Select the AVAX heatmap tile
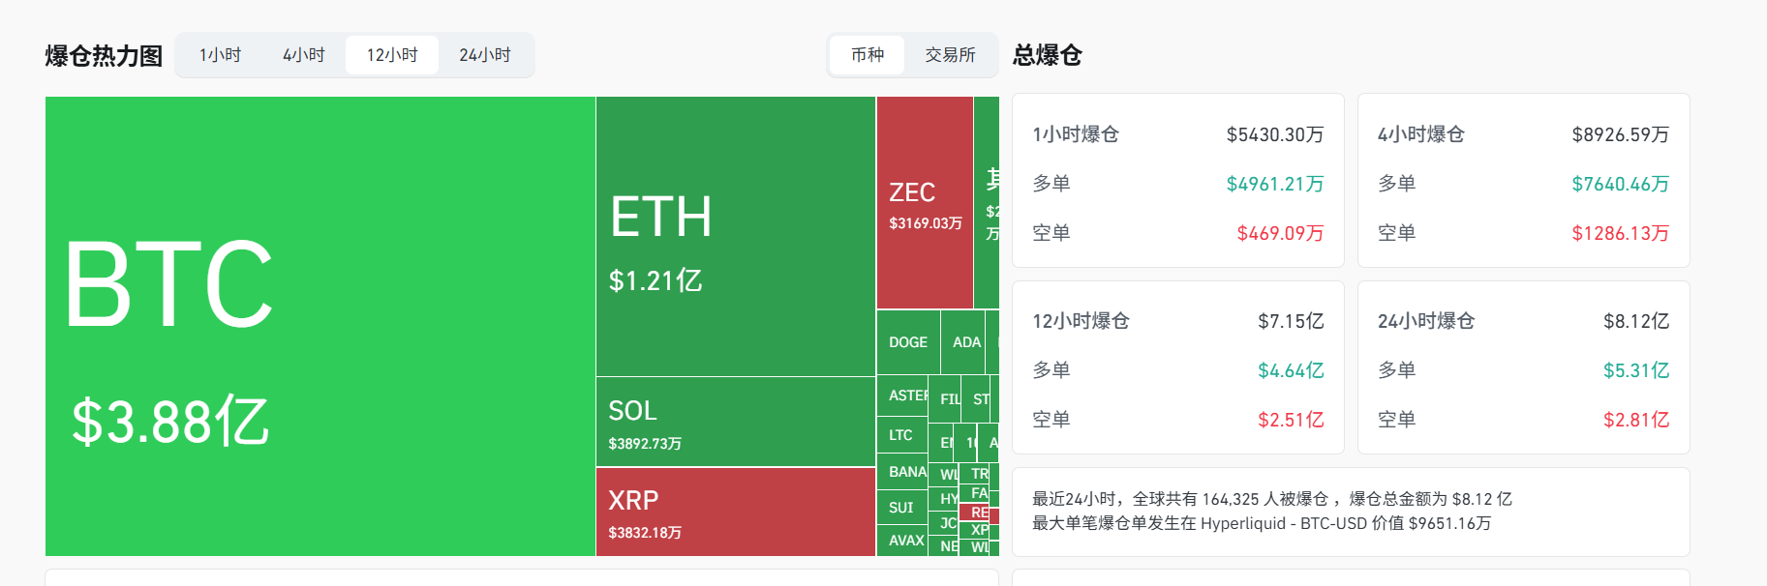This screenshot has width=1767, height=586. (905, 541)
